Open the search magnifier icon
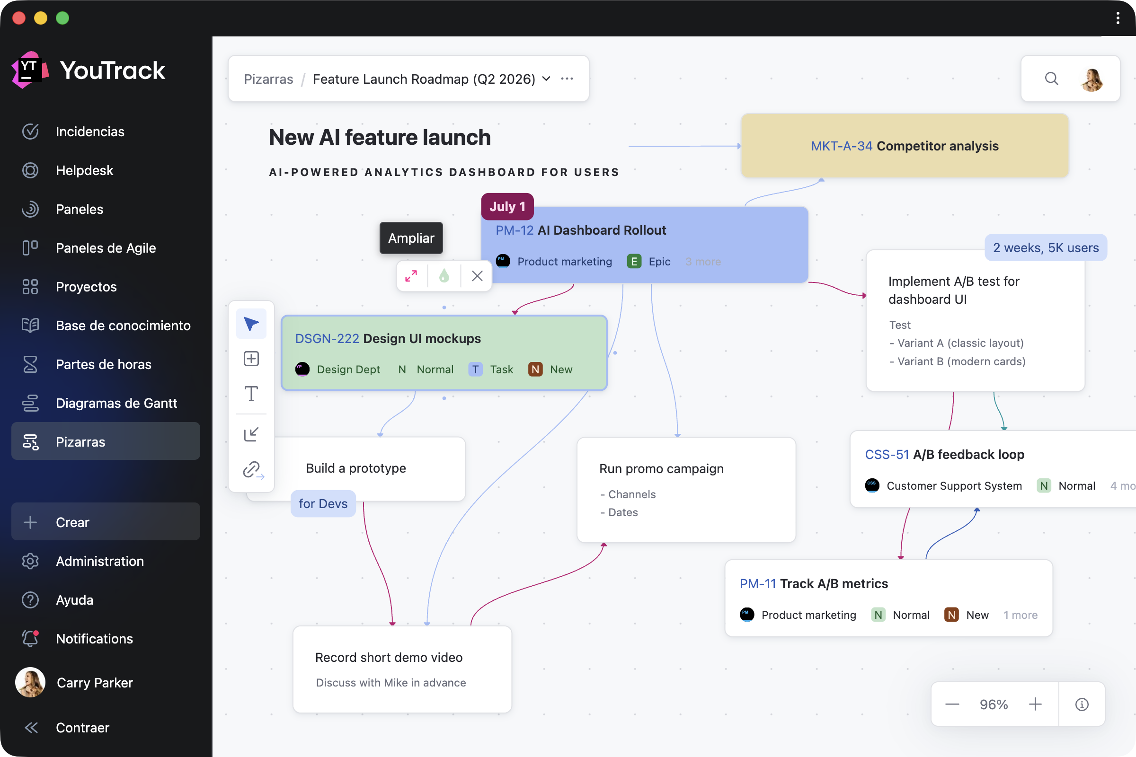Viewport: 1136px width, 757px height. (x=1051, y=79)
